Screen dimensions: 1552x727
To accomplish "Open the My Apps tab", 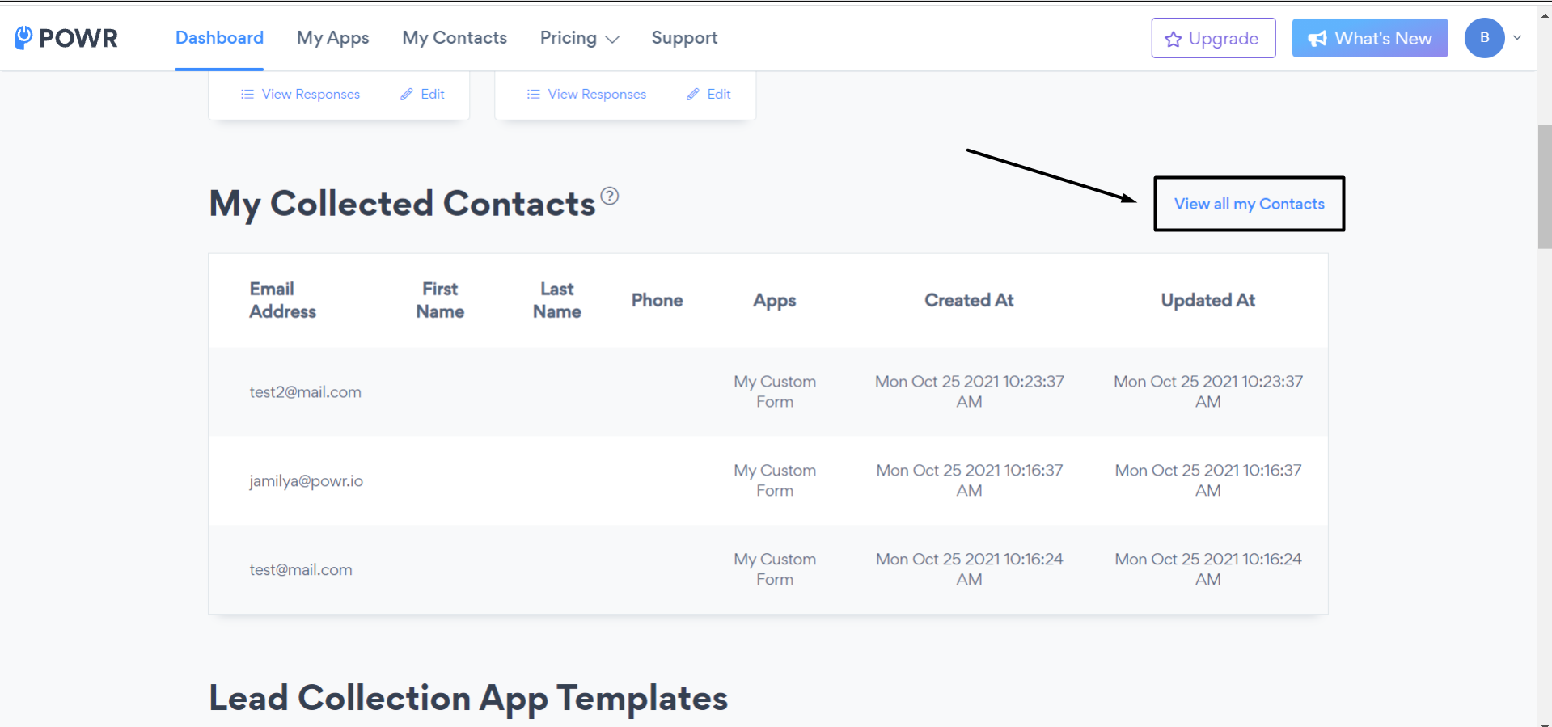I will click(332, 38).
